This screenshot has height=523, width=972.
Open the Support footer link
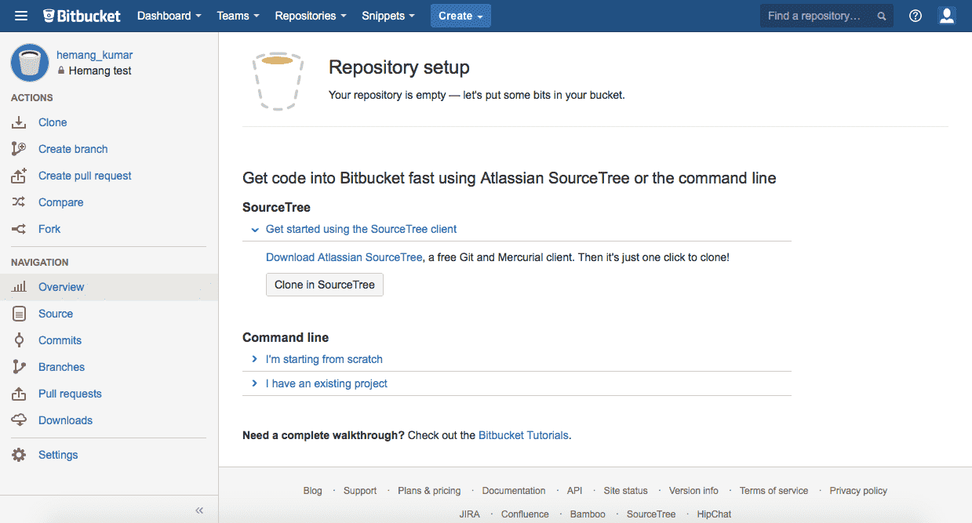point(360,491)
